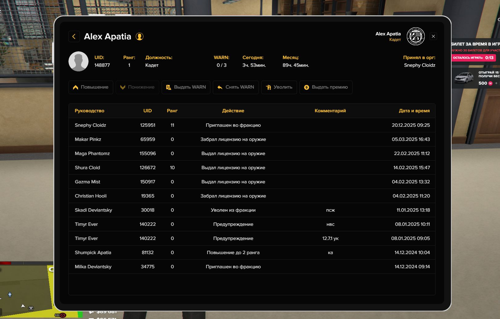The height and width of the screenshot is (319, 500).
Task: Click the Кадет position value in the profile stats
Action: point(152,65)
